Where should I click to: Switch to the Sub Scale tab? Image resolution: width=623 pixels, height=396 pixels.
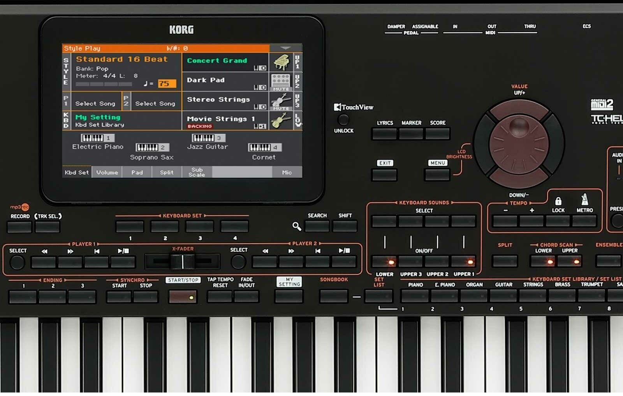197,172
